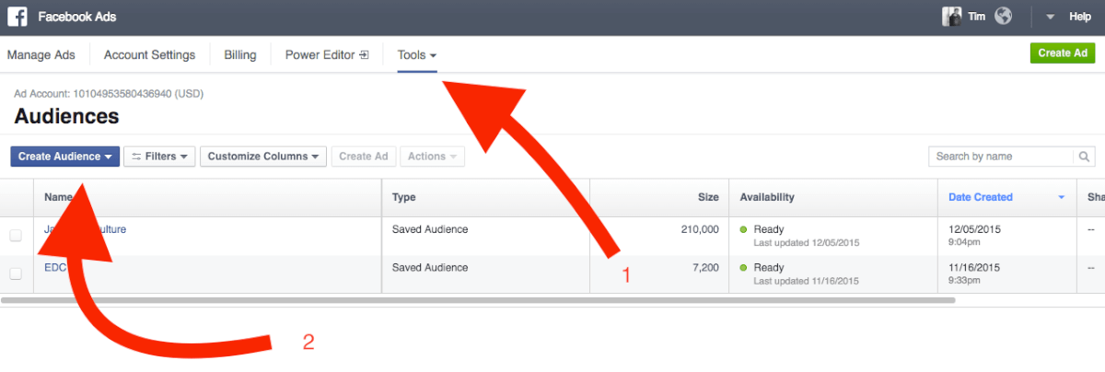
Task: Open Account Settings tab
Action: pyautogui.click(x=149, y=54)
